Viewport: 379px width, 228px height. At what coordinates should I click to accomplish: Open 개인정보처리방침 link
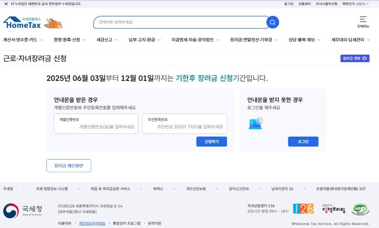(92, 223)
